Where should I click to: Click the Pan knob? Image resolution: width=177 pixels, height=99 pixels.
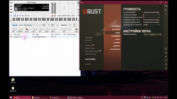(40, 29)
